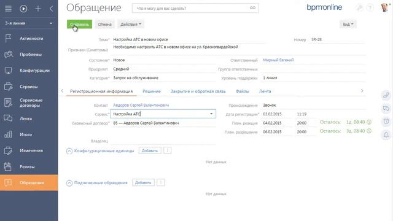This screenshot has width=393, height=221.
Task: Open the feed chat icon in right panel
Action: 386,109
